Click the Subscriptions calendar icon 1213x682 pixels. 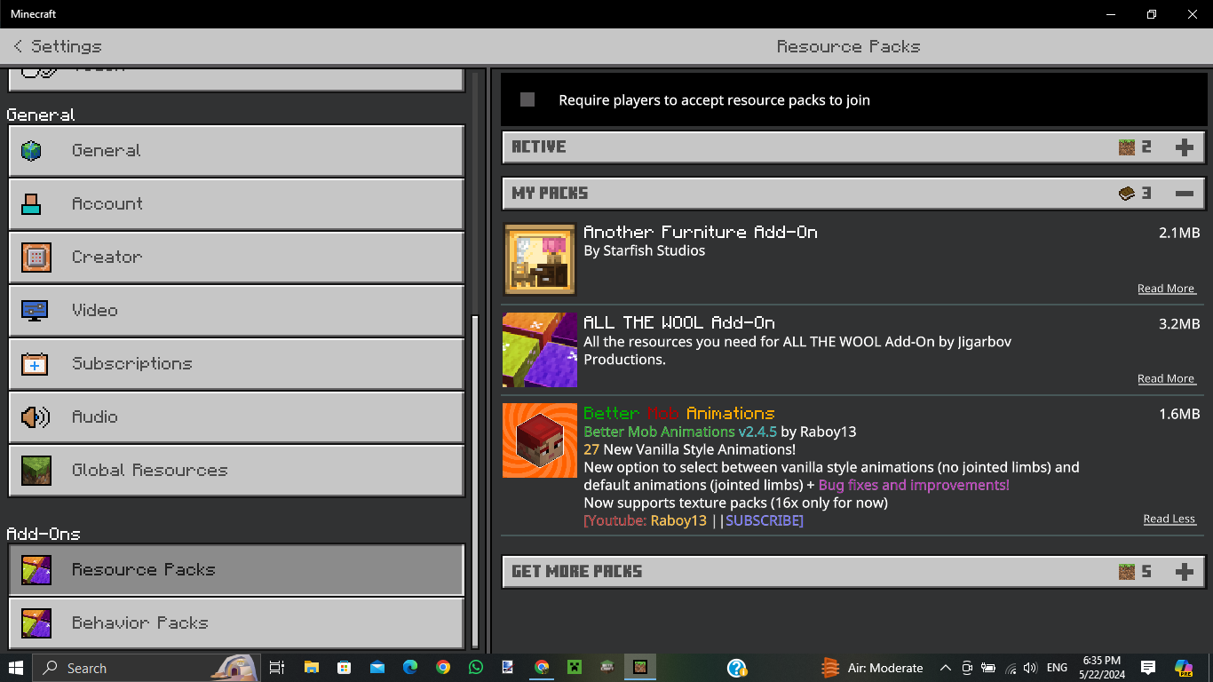35,364
